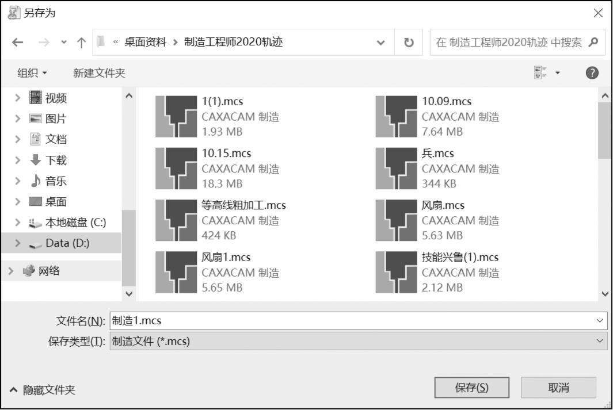This screenshot has width=613, height=410.
Task: Select Data (D:) drive
Action: coord(67,243)
